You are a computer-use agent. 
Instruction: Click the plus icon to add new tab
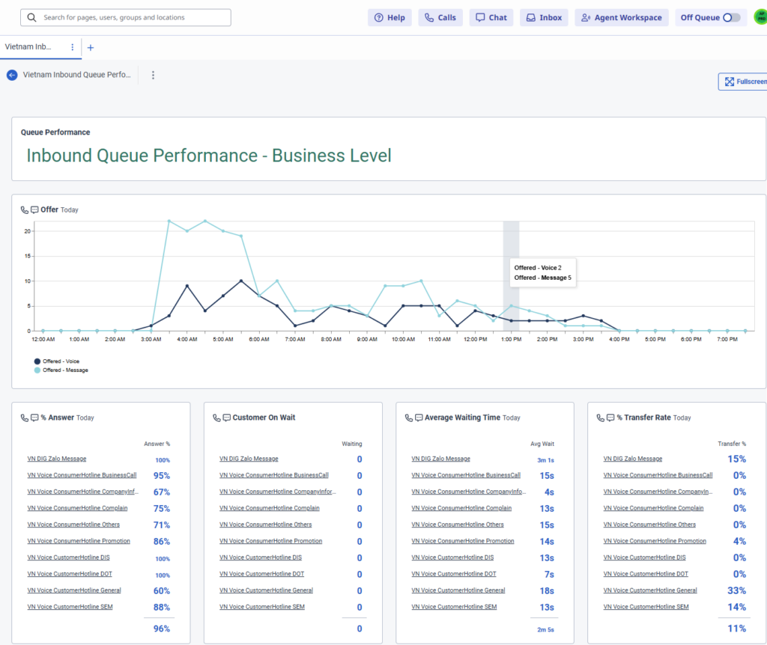(x=91, y=47)
